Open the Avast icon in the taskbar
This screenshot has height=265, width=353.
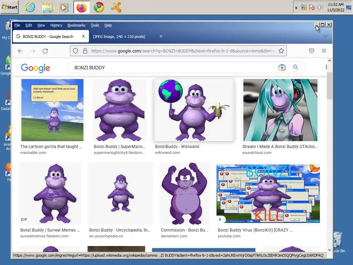pyautogui.click(x=116, y=7)
